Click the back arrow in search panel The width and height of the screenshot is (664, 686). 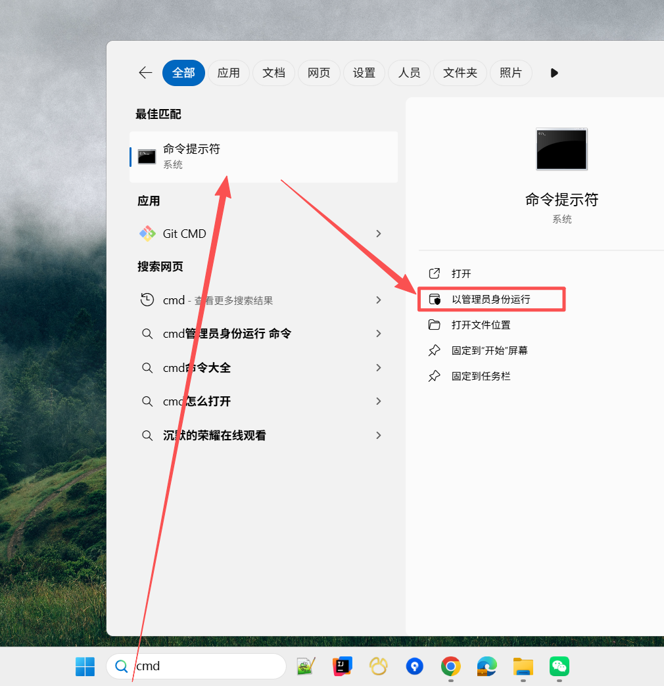[145, 73]
